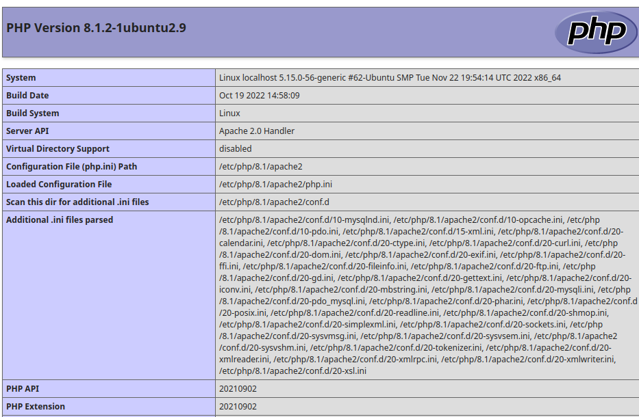Select the /etc/php/8.1/apache2/php.ini value

pos(275,185)
